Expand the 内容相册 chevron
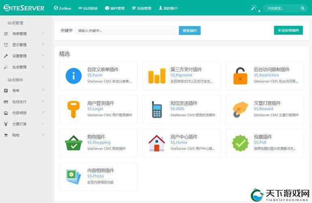 (43, 112)
